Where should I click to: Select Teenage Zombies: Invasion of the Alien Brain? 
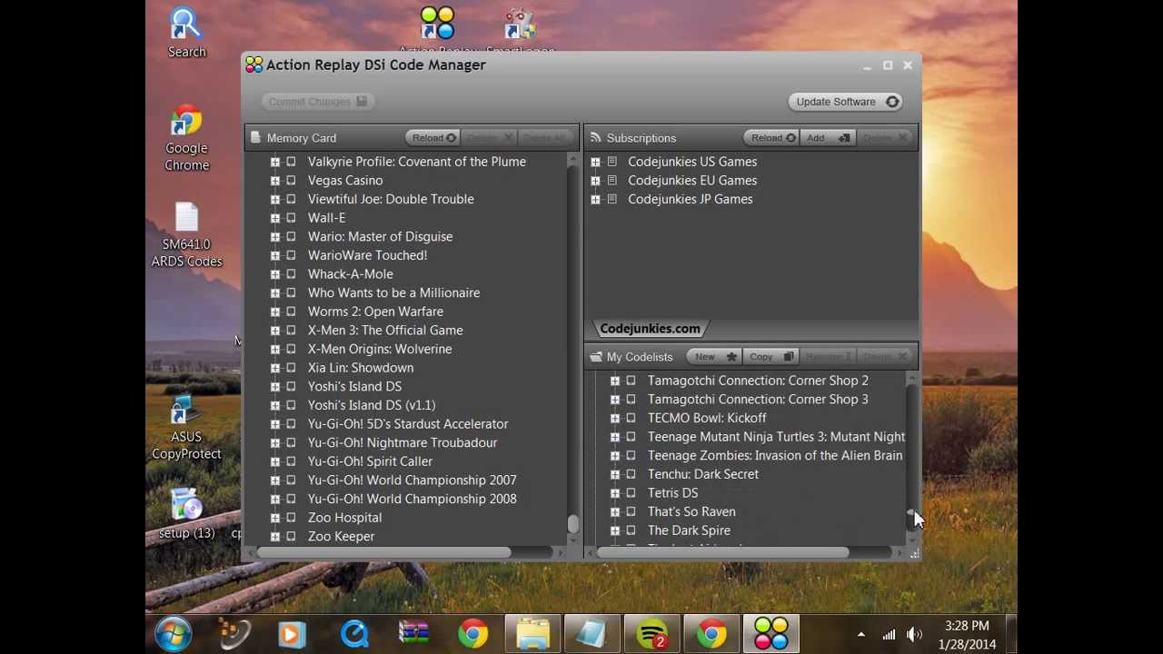pyautogui.click(x=775, y=455)
